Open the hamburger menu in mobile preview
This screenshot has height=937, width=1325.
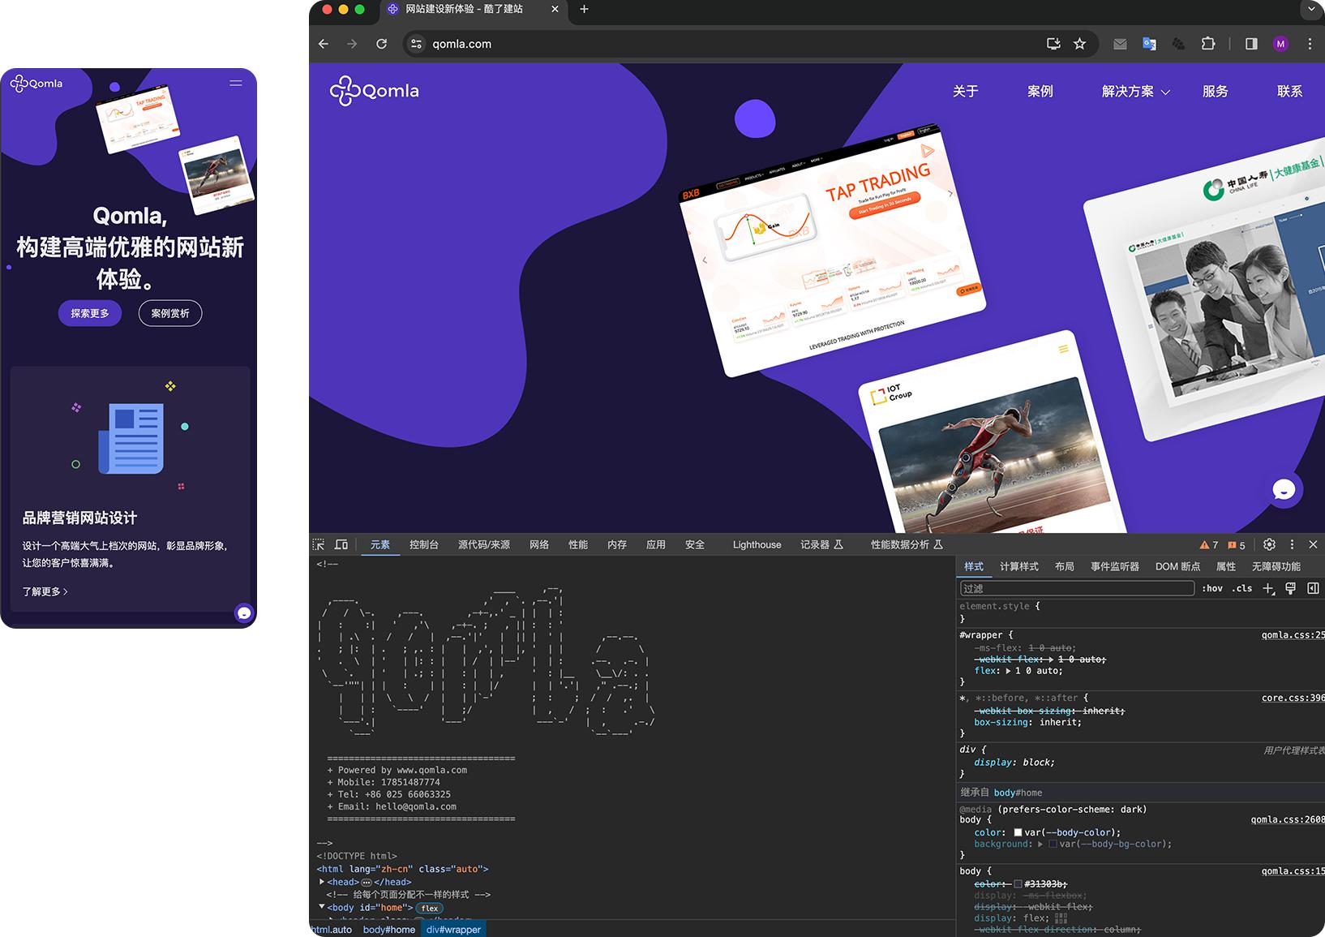[x=236, y=83]
